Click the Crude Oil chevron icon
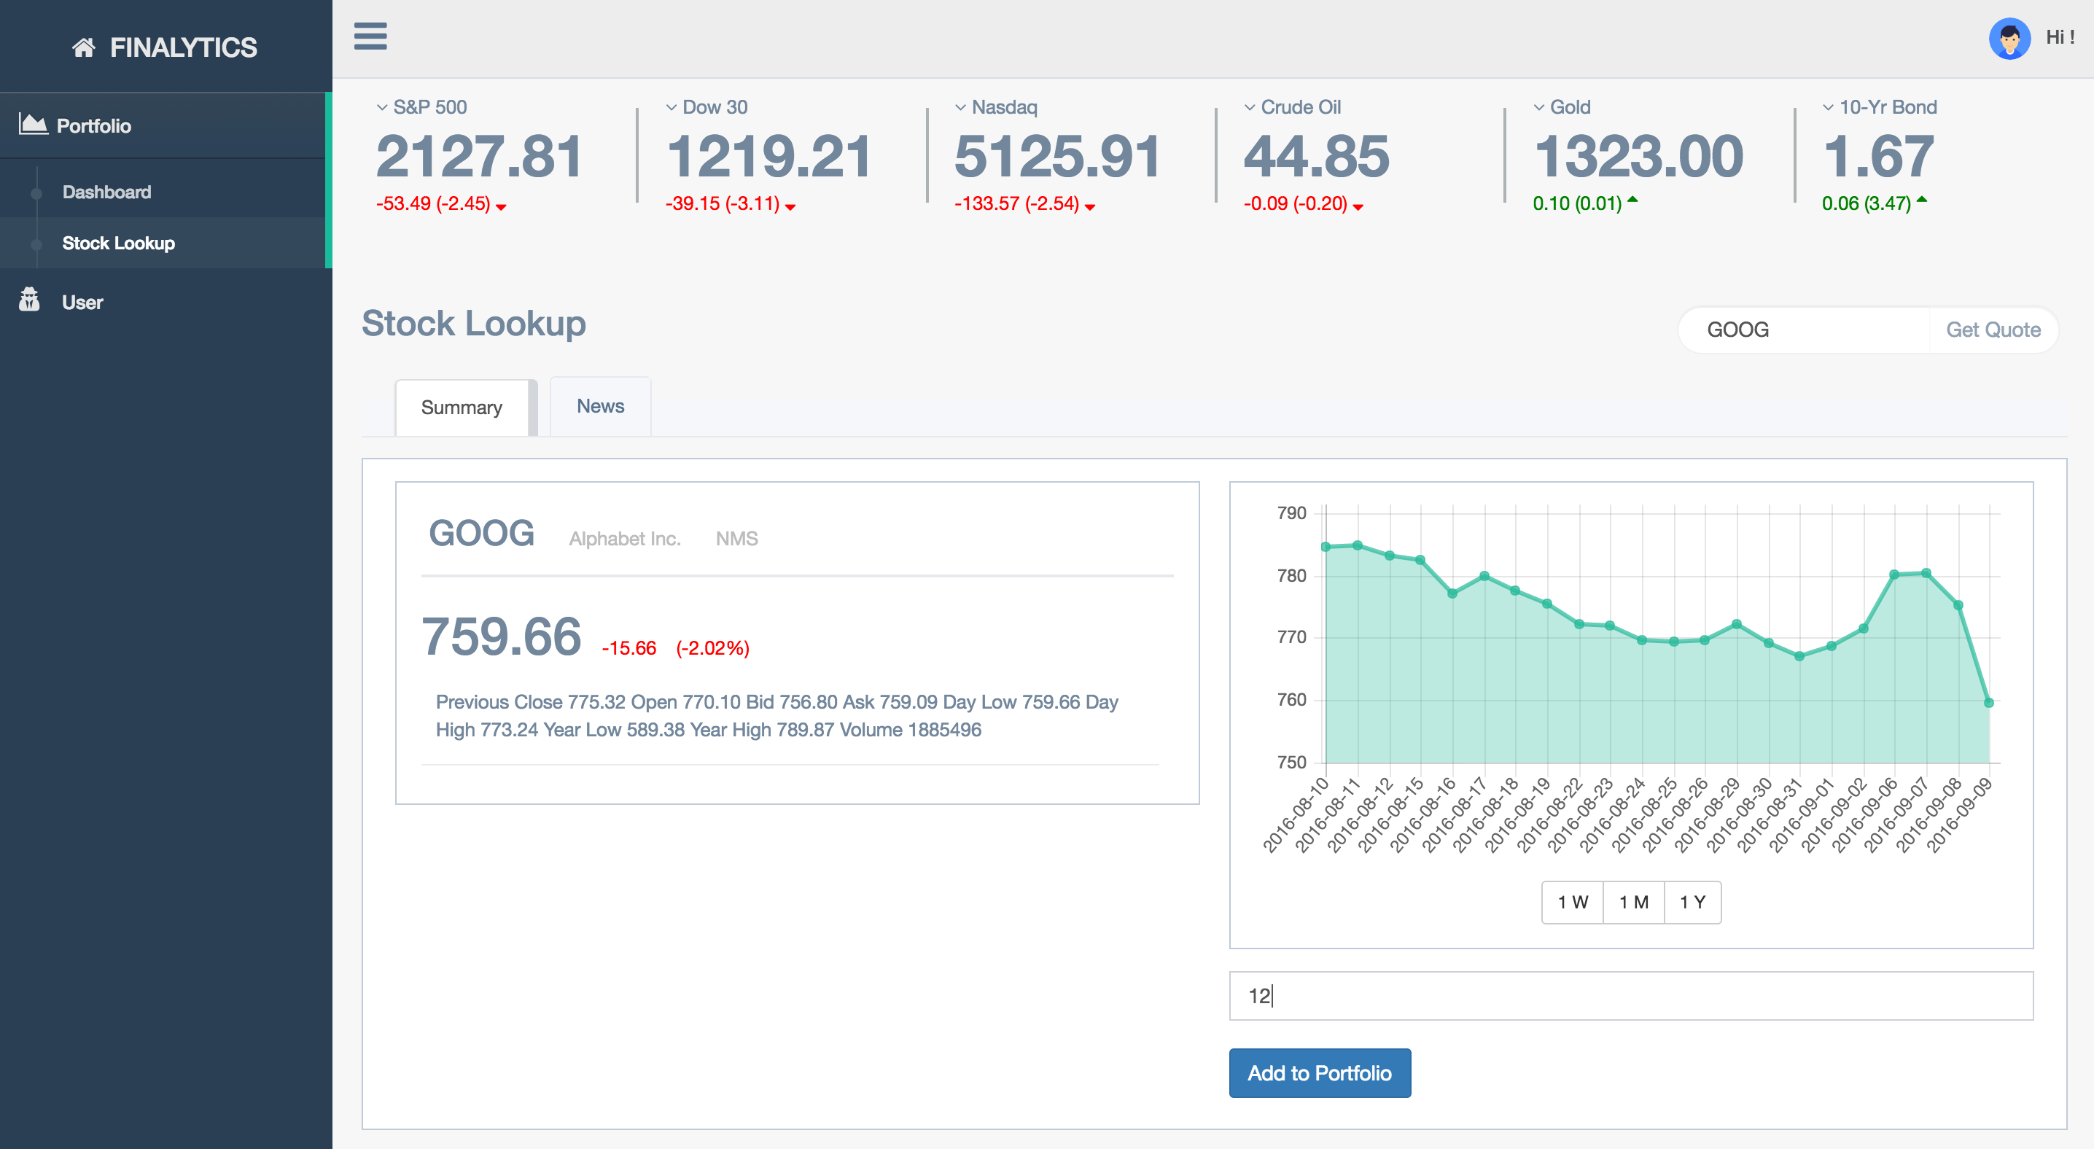2094x1149 pixels. click(x=1250, y=107)
